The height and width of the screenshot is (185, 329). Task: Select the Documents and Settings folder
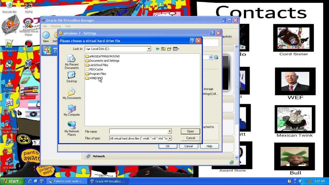[102, 61]
